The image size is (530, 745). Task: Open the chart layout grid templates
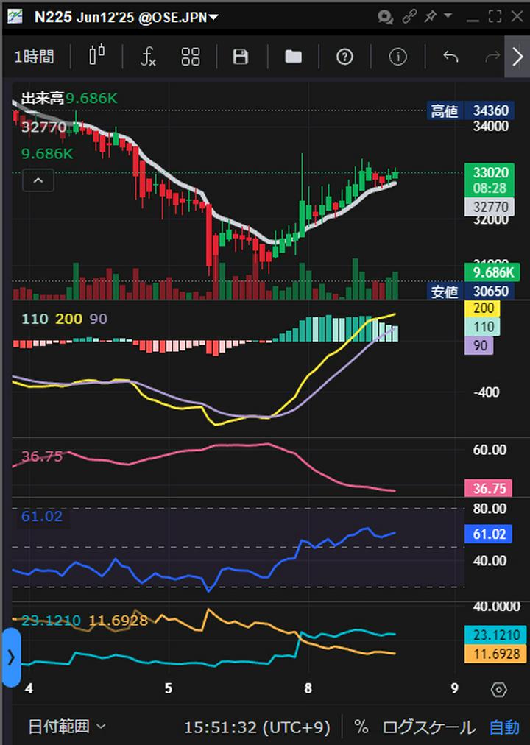click(191, 57)
